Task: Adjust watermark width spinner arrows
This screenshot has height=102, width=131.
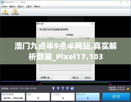Action: pyautogui.click(x=84, y=38)
